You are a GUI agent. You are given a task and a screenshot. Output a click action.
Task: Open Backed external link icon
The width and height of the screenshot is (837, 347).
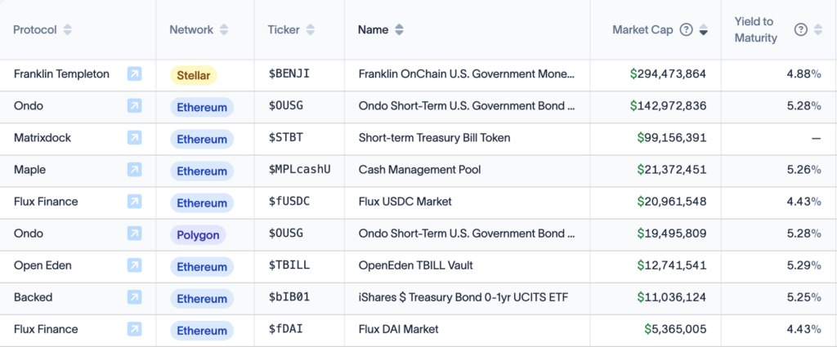click(135, 297)
